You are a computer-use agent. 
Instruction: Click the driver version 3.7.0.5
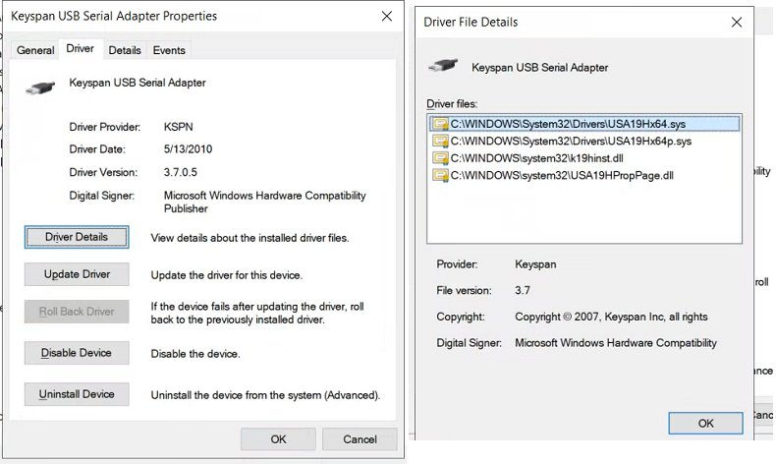click(181, 172)
